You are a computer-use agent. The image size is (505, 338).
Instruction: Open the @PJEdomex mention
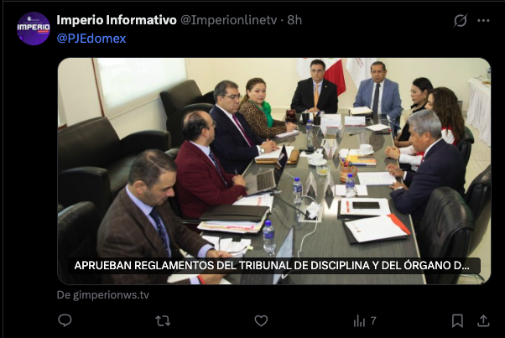click(x=91, y=39)
